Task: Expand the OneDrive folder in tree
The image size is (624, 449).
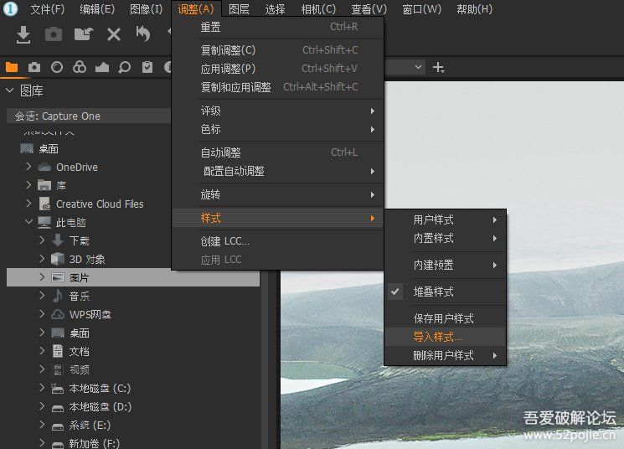Action: [28, 168]
